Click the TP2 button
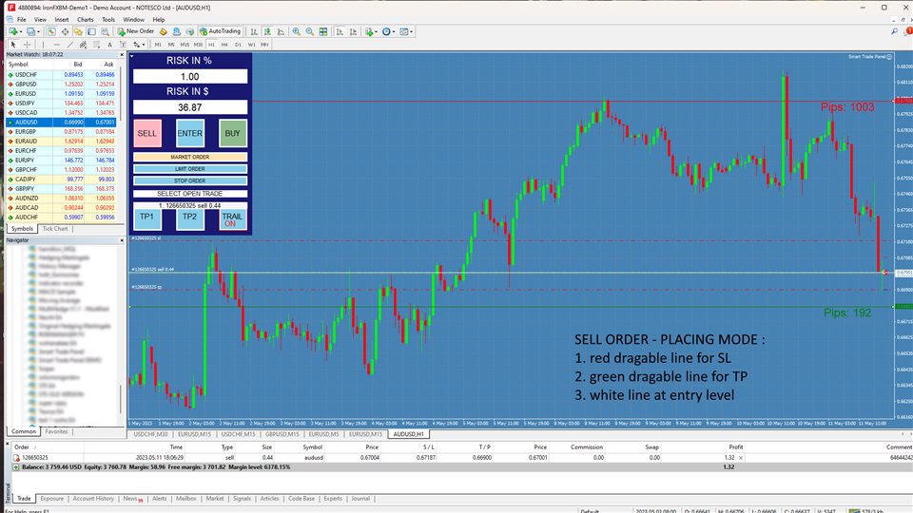 [x=190, y=219]
